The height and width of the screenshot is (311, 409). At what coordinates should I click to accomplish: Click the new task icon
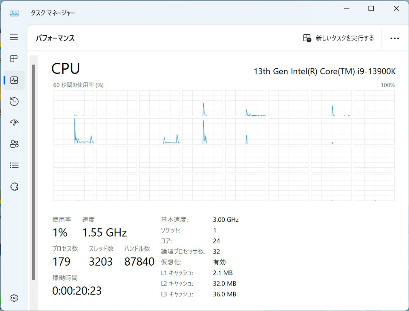[x=307, y=38]
